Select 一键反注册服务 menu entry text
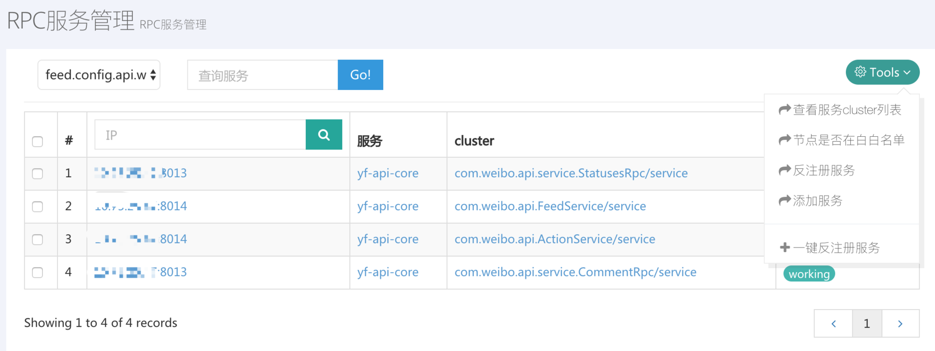The image size is (935, 351). coord(836,248)
